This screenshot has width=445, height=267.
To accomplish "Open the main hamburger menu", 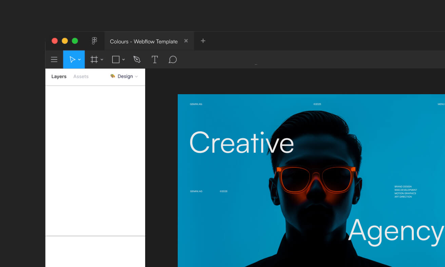I will [54, 59].
